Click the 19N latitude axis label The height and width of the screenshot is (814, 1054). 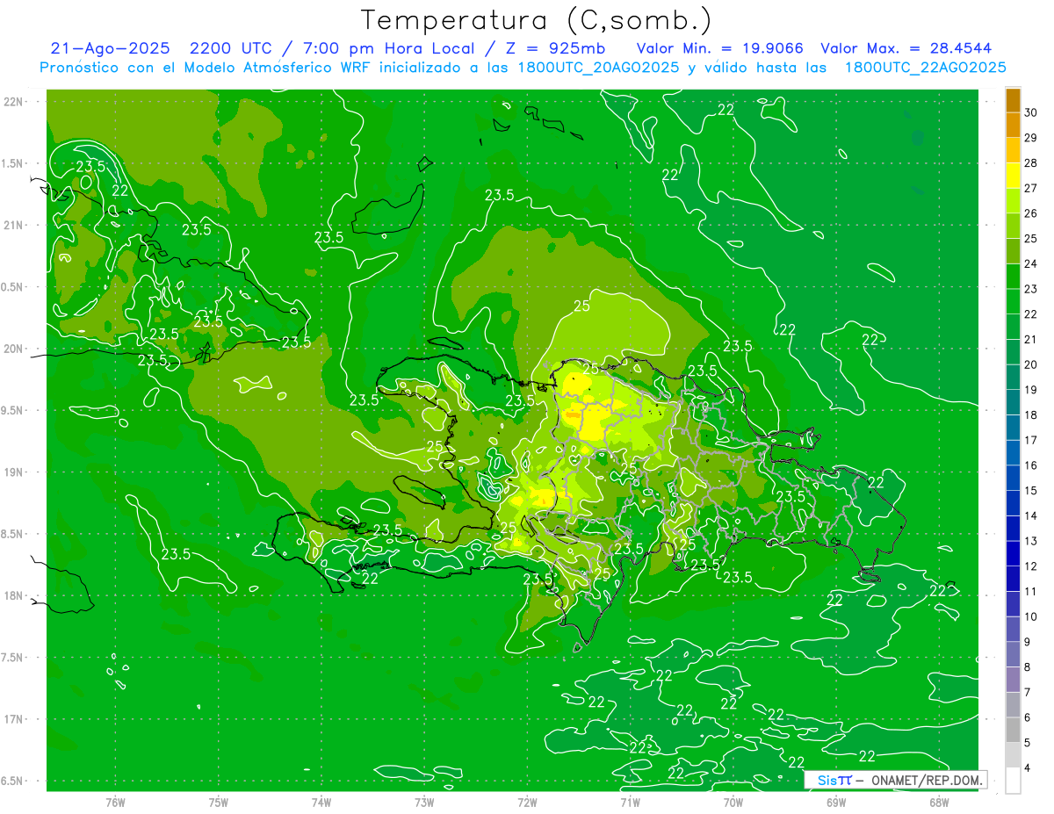pyautogui.click(x=13, y=472)
